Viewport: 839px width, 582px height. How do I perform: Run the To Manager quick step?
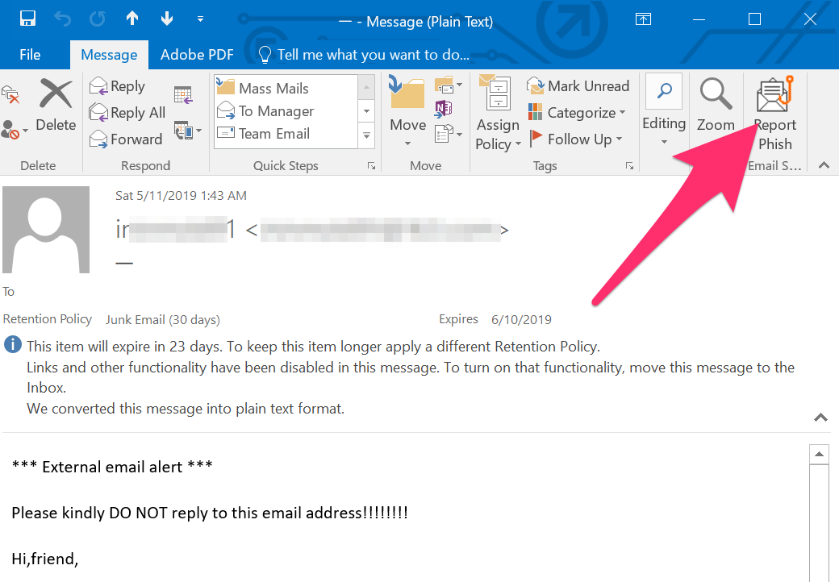click(276, 111)
